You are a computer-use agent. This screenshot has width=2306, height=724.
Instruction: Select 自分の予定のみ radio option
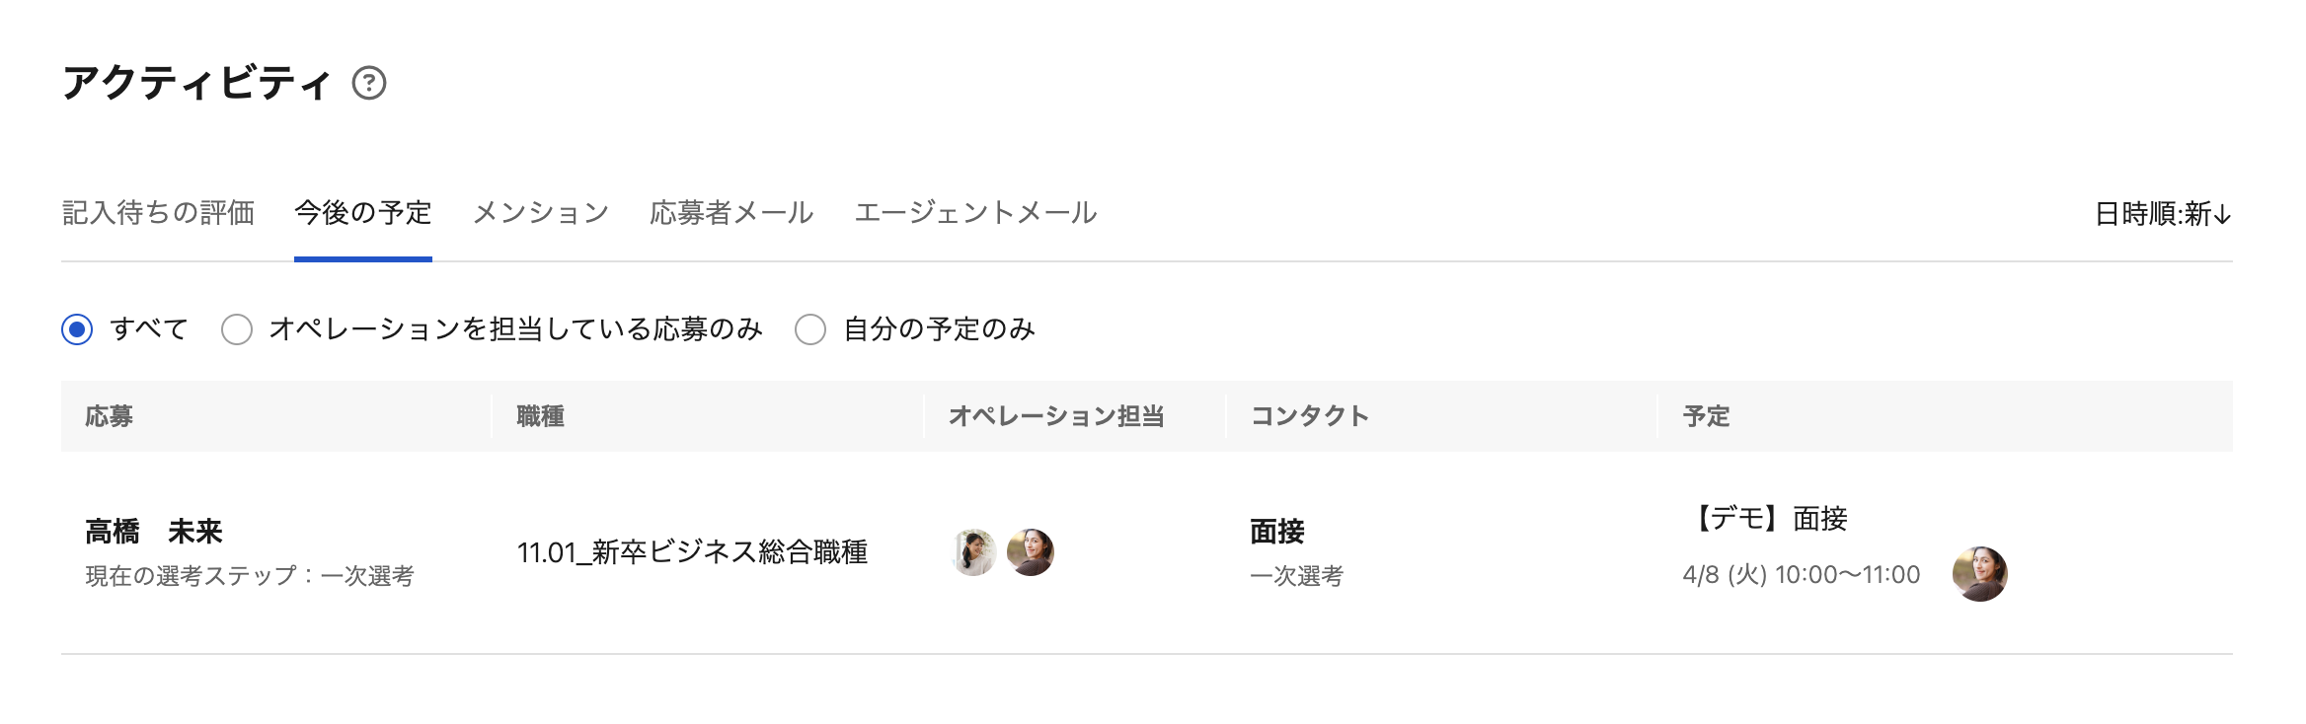coord(810,329)
